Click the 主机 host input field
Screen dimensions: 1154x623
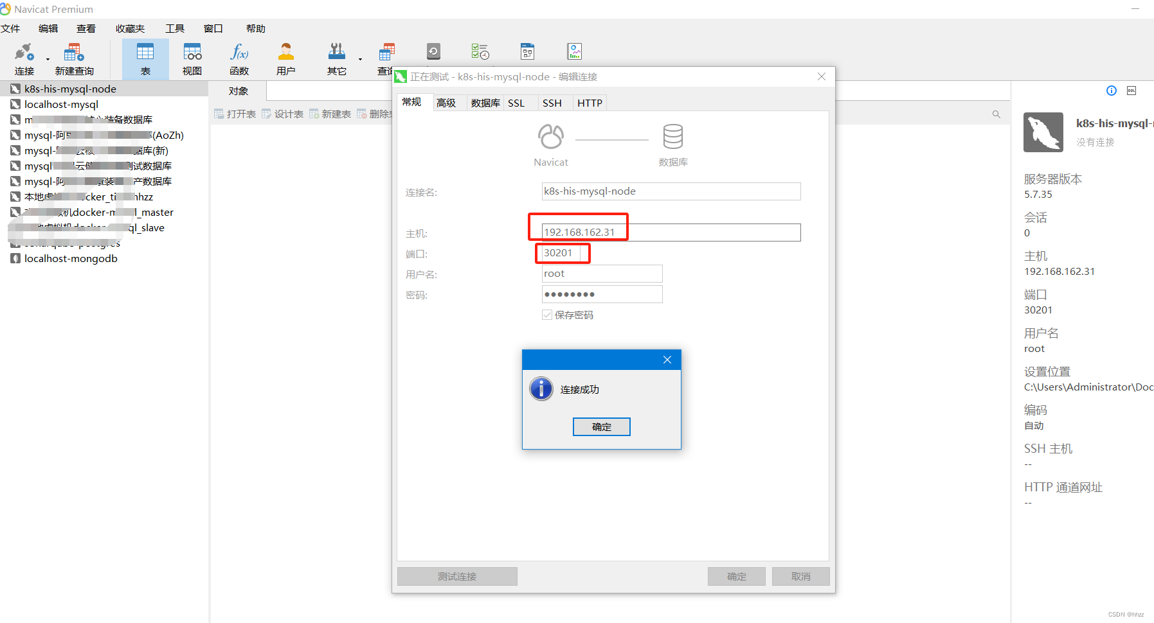[671, 233]
